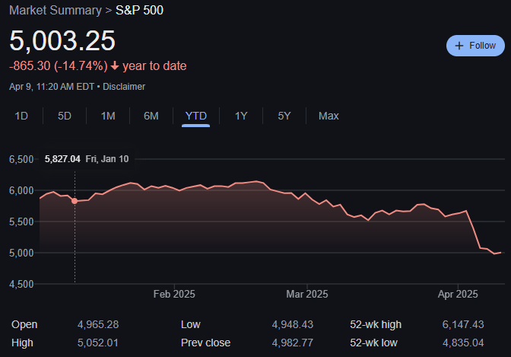
Task: Click the 52-wk low label
Action: pyautogui.click(x=374, y=343)
